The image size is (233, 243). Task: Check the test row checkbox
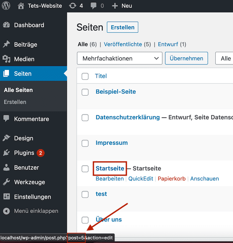[85, 194]
